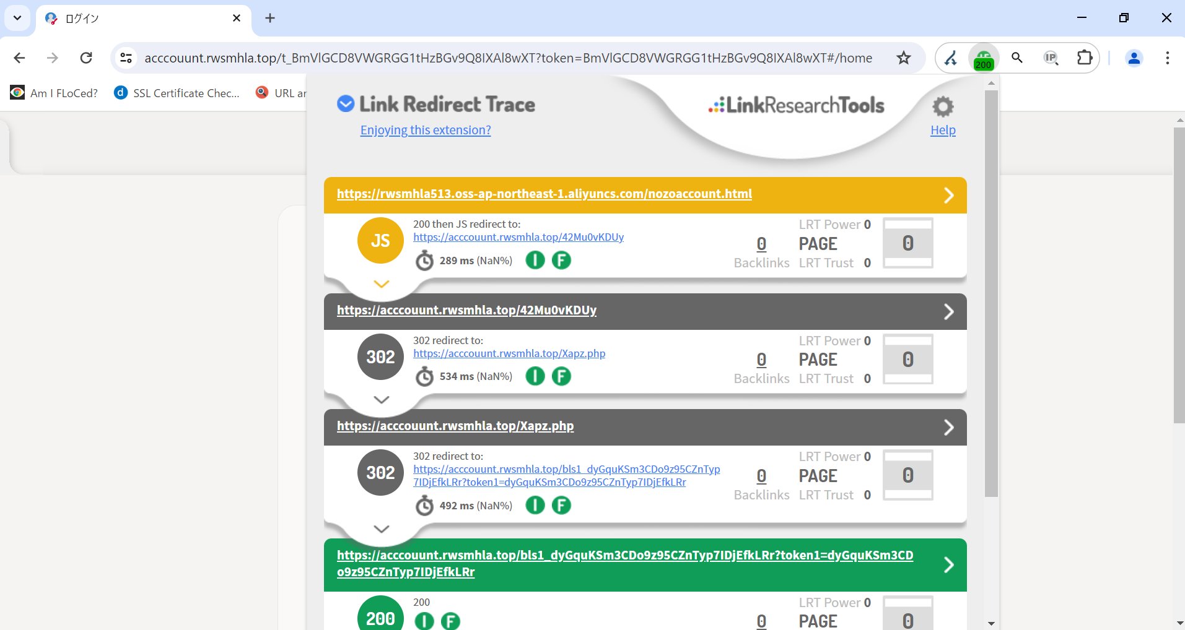Click the green 200 status circle
The width and height of the screenshot is (1185, 630).
(380, 614)
